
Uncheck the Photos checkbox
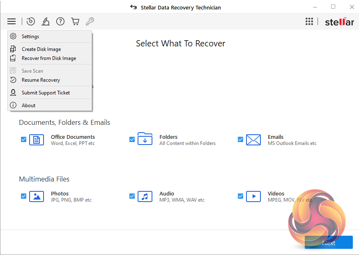pos(23,196)
